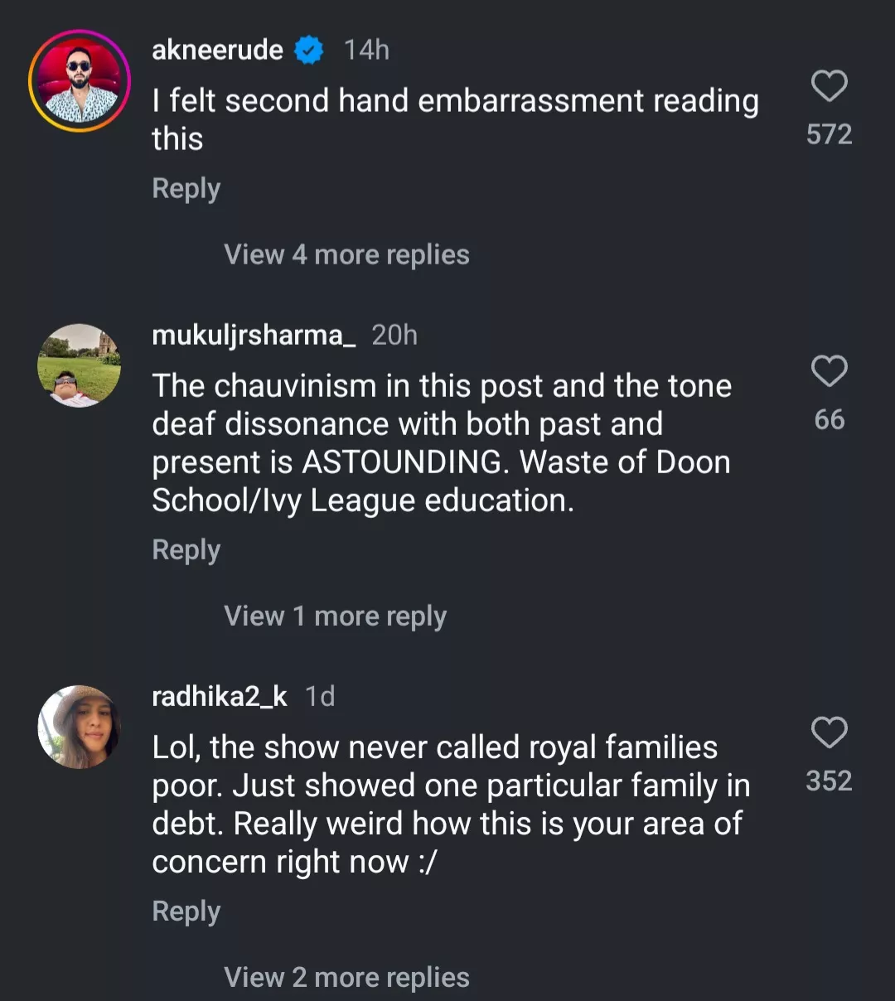
Task: Expand View 4 more replies
Action: pyautogui.click(x=346, y=254)
